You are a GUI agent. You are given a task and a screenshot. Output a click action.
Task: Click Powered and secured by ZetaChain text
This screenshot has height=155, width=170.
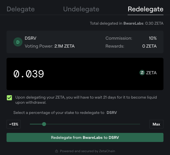(88, 151)
